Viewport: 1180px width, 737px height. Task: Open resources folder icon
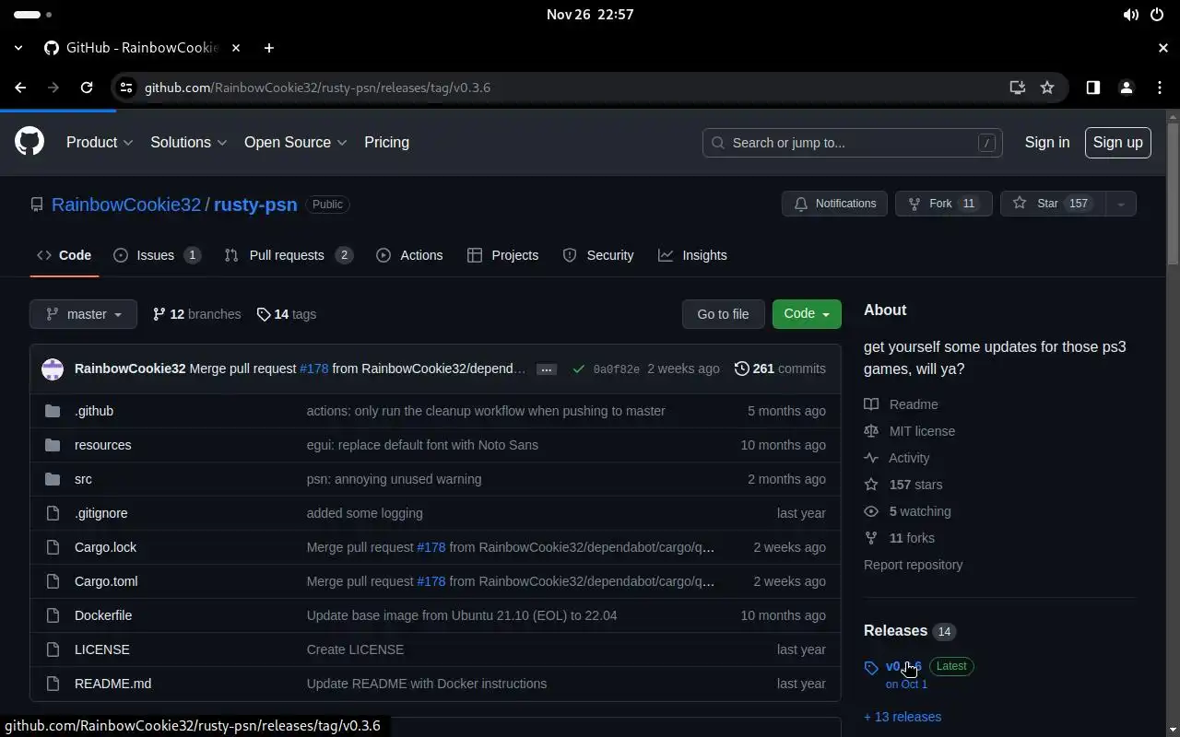point(53,445)
